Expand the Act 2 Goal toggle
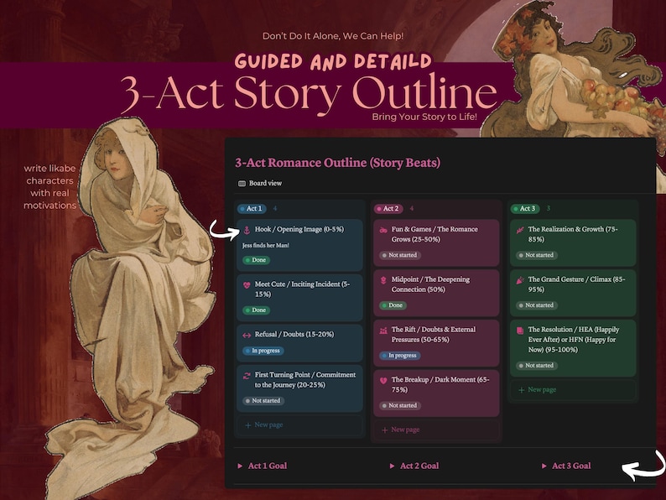The image size is (666, 500). pos(392,466)
